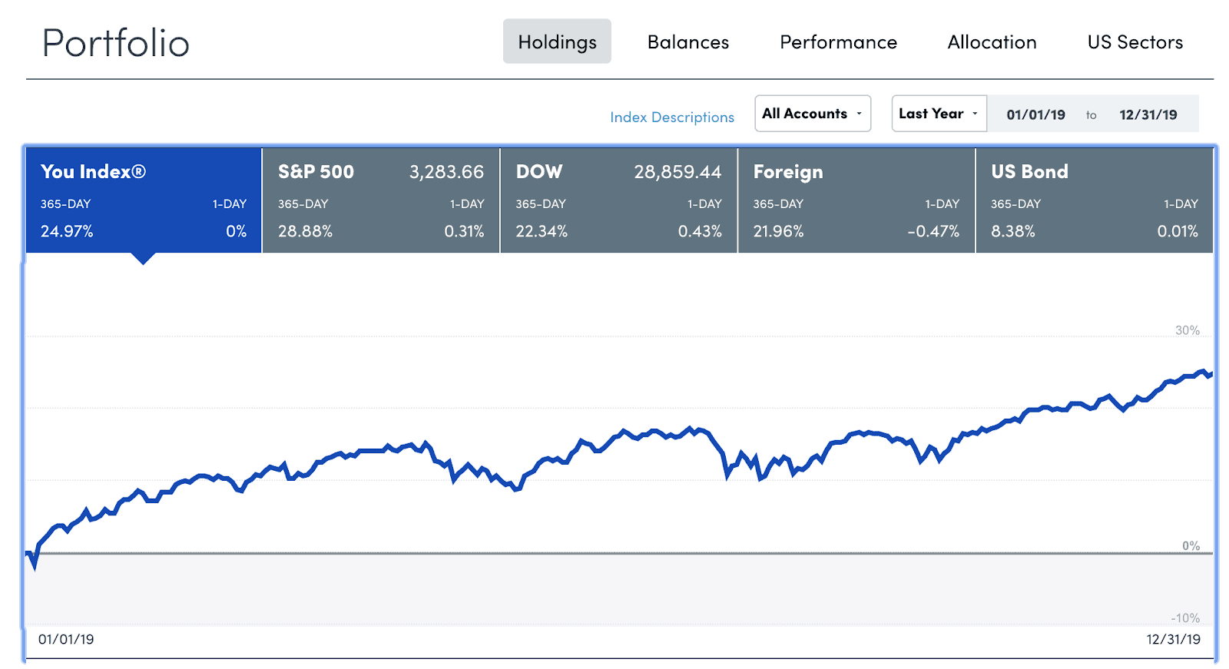Open the Holdings tab
This screenshot has height=669, width=1229.
pyautogui.click(x=557, y=41)
